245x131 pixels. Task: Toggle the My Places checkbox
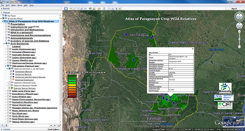point(4,16)
